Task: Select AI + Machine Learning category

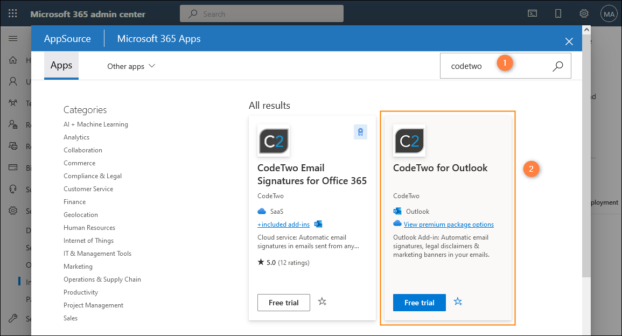Action: click(x=96, y=124)
